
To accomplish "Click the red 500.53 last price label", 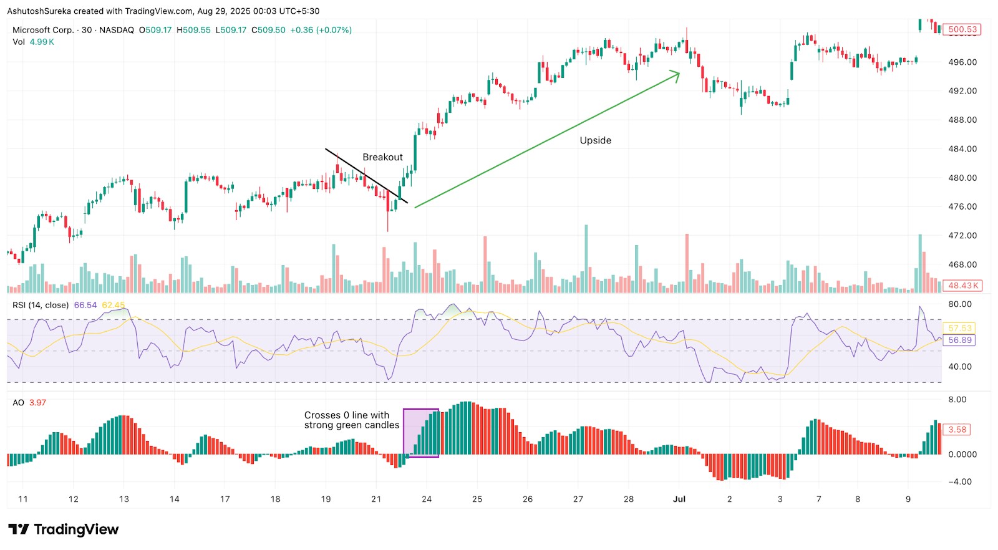I will click(x=962, y=29).
